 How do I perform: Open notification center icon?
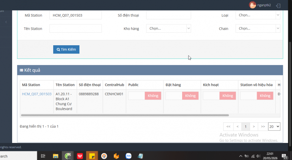[x=285, y=157]
